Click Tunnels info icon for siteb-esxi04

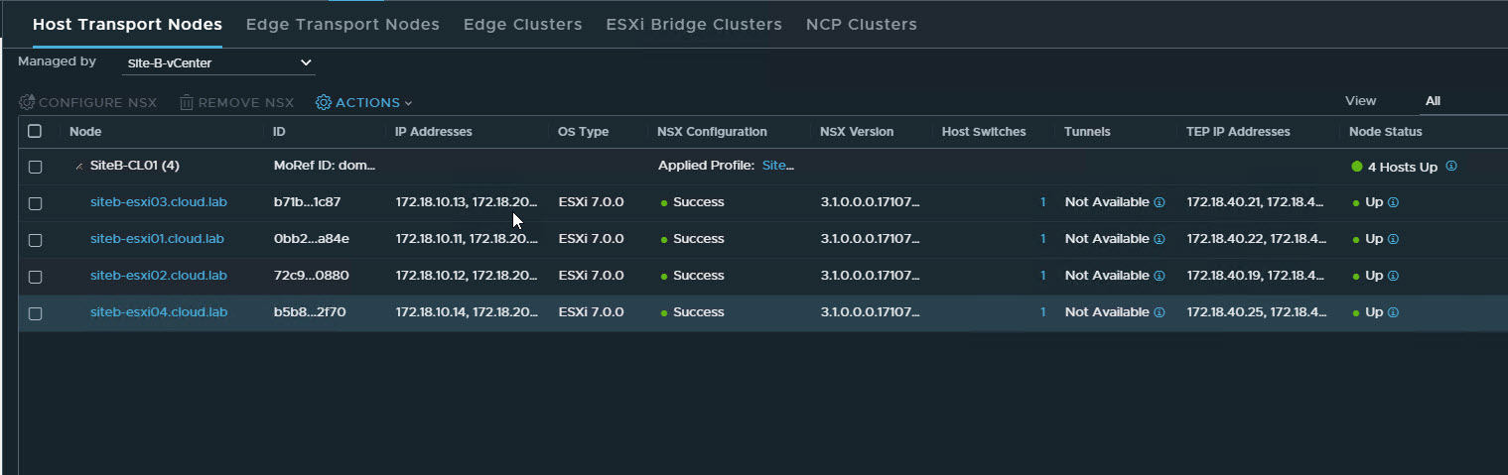(x=1159, y=312)
